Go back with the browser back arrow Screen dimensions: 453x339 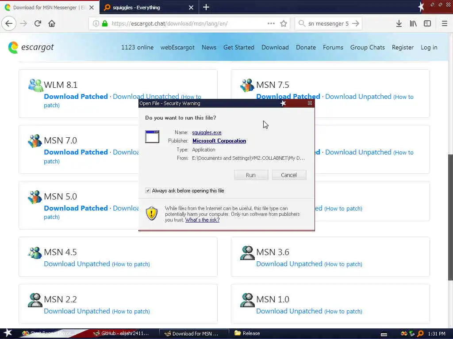(x=9, y=23)
